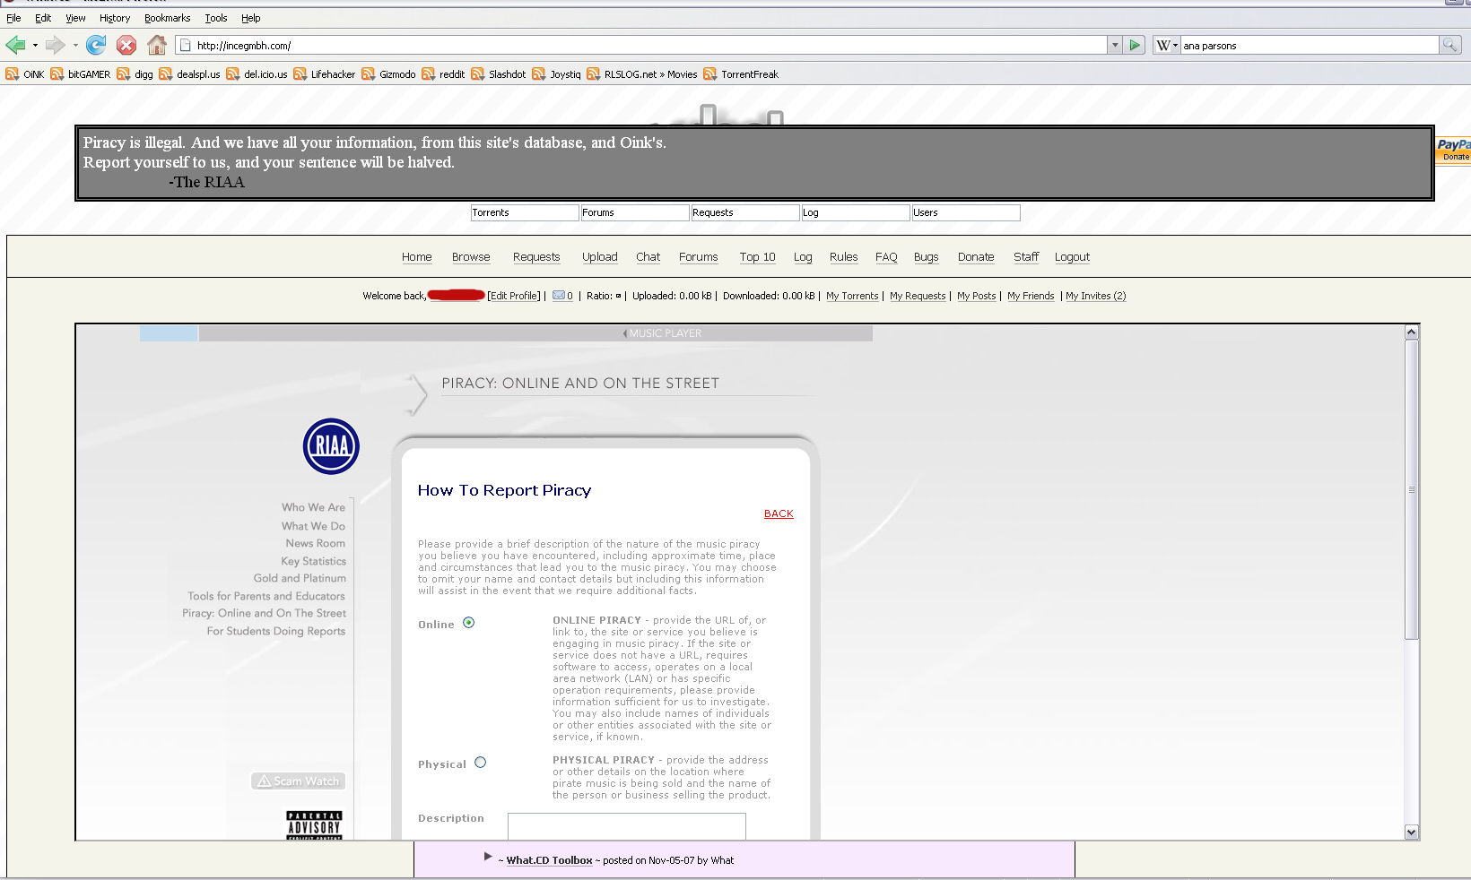Open the search engine selector dropdown
This screenshot has width=1471, height=880.
tap(1166, 45)
